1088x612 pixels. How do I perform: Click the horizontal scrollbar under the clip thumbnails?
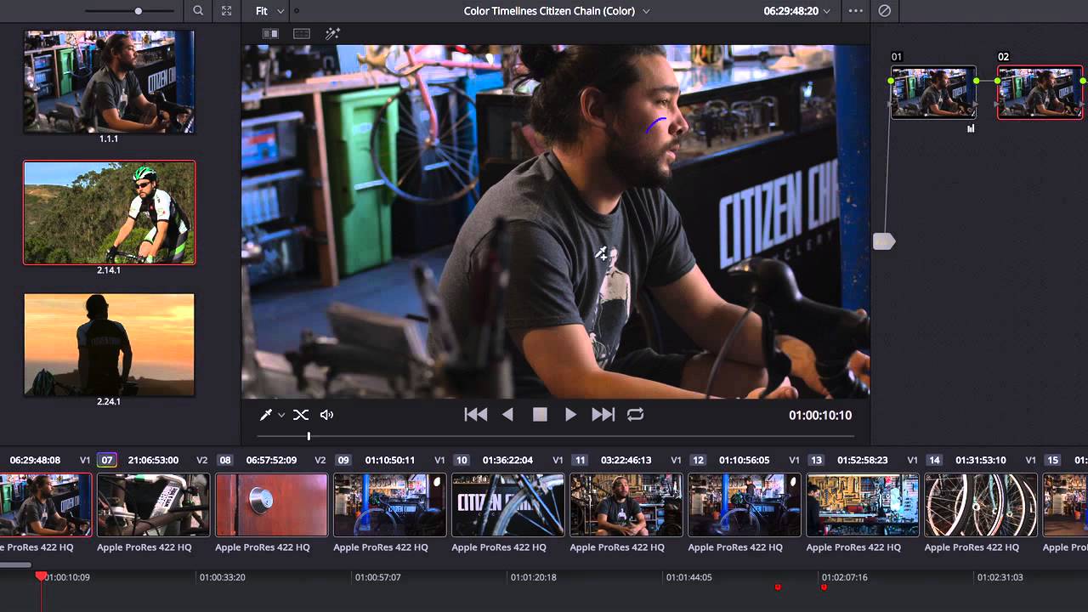click(15, 564)
